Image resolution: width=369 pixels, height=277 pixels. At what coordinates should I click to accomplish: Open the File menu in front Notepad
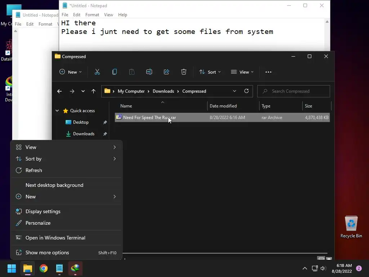[65, 14]
